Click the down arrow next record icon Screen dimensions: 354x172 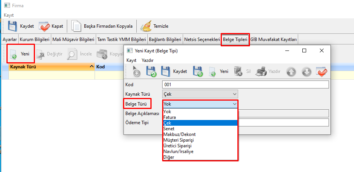(x=307, y=71)
